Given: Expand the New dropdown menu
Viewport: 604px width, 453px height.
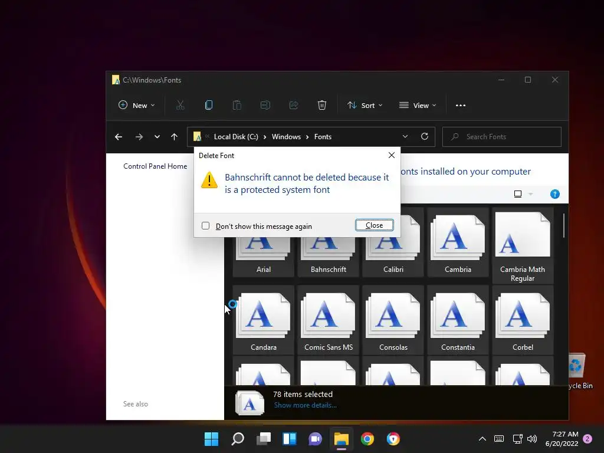Looking at the screenshot, I should point(137,105).
